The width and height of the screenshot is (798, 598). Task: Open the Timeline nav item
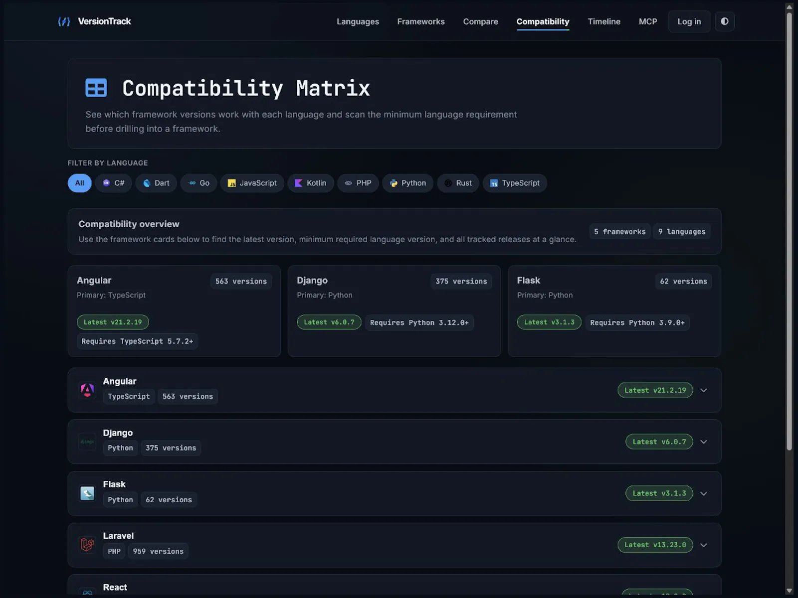604,21
